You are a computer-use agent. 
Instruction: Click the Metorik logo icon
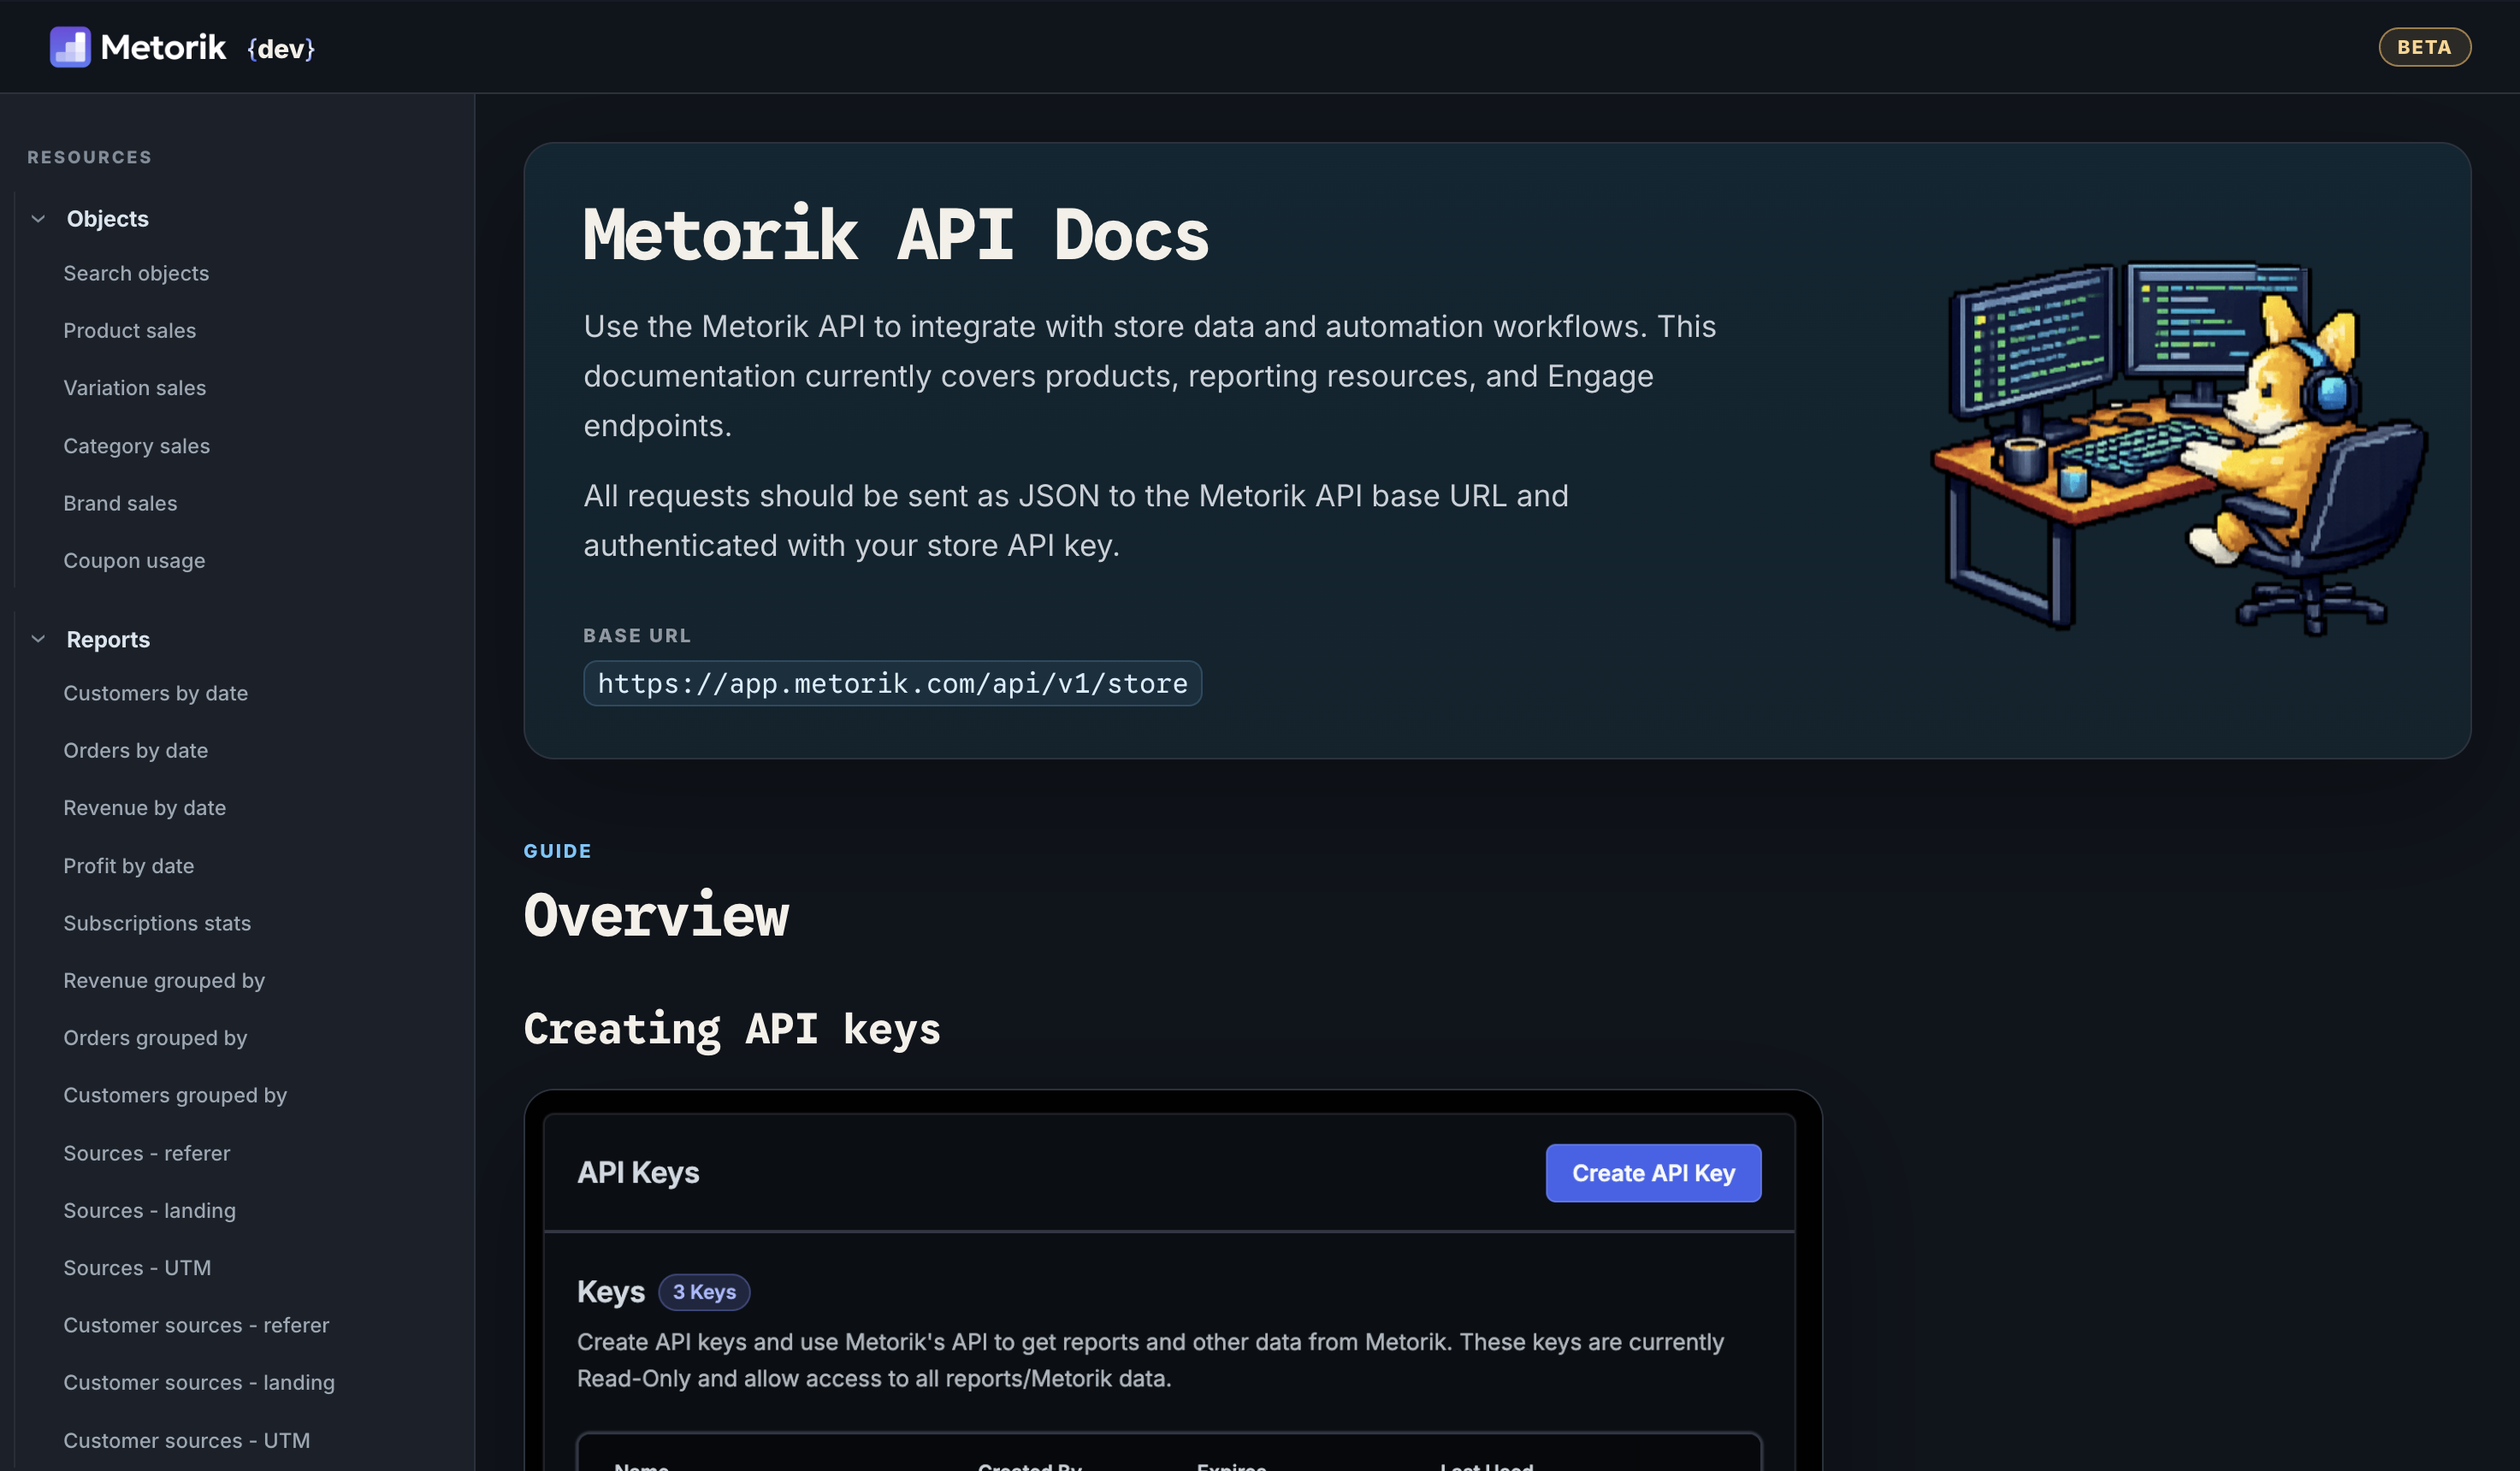pos(70,47)
